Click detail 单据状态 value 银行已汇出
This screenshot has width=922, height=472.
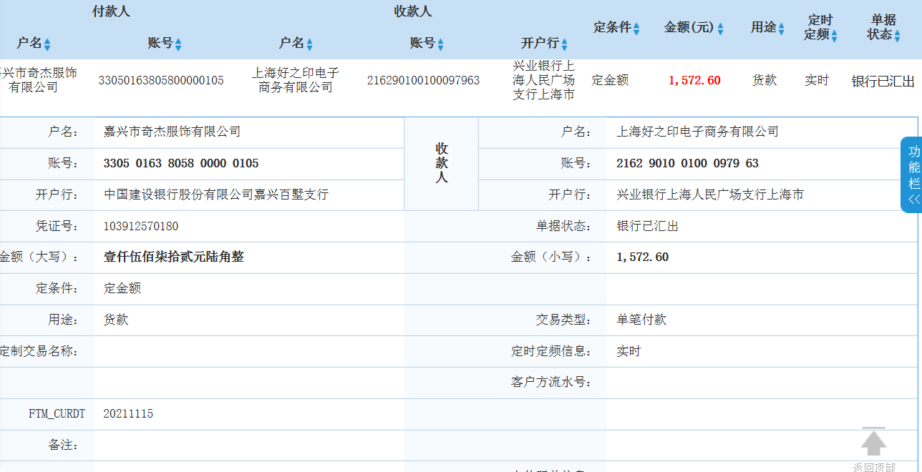pos(648,226)
